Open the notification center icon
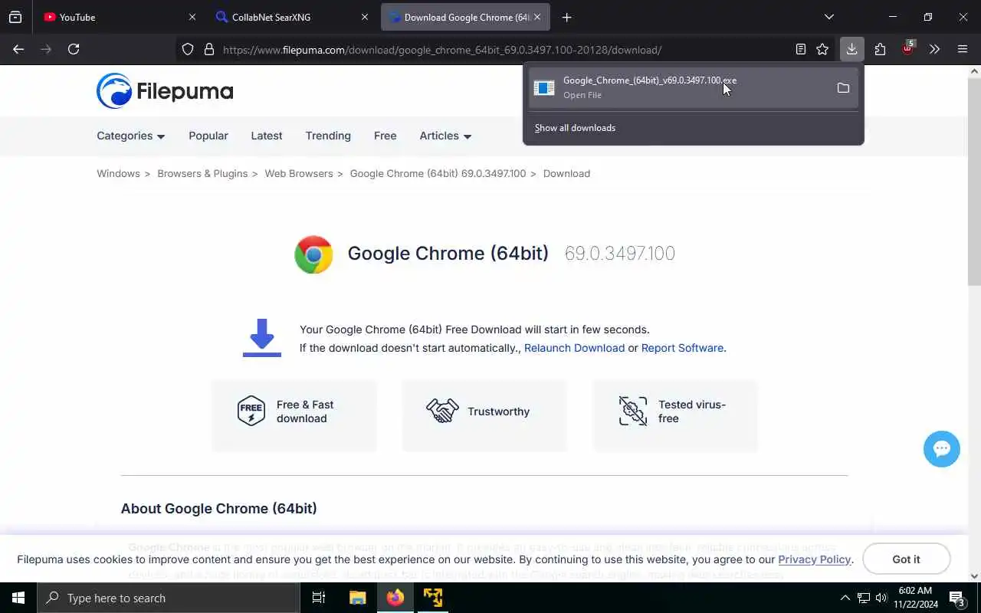Screen dimensions: 981x613 957,598
